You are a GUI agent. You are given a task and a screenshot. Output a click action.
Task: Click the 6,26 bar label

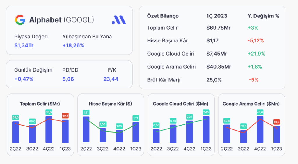tap(156, 125)
